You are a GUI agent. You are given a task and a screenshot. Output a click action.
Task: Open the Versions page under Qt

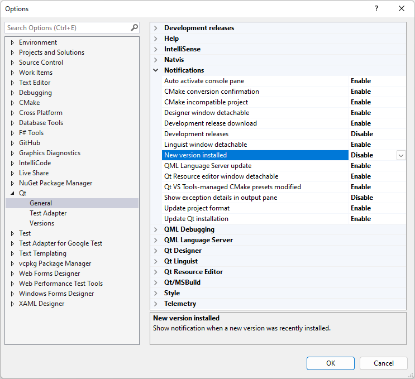(x=42, y=223)
